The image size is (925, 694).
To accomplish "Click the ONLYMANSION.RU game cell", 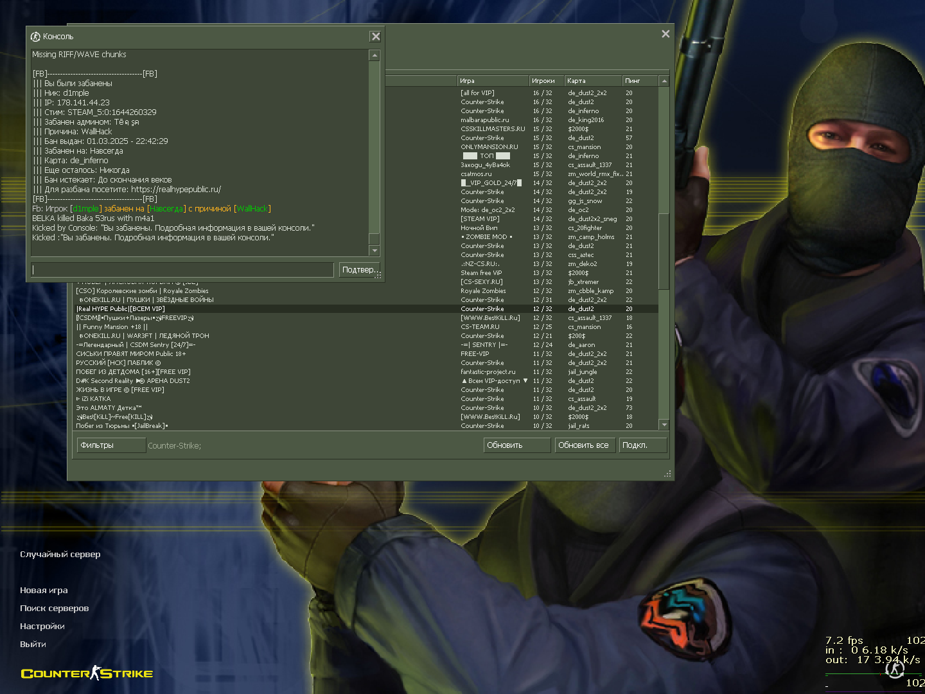I will [x=489, y=147].
